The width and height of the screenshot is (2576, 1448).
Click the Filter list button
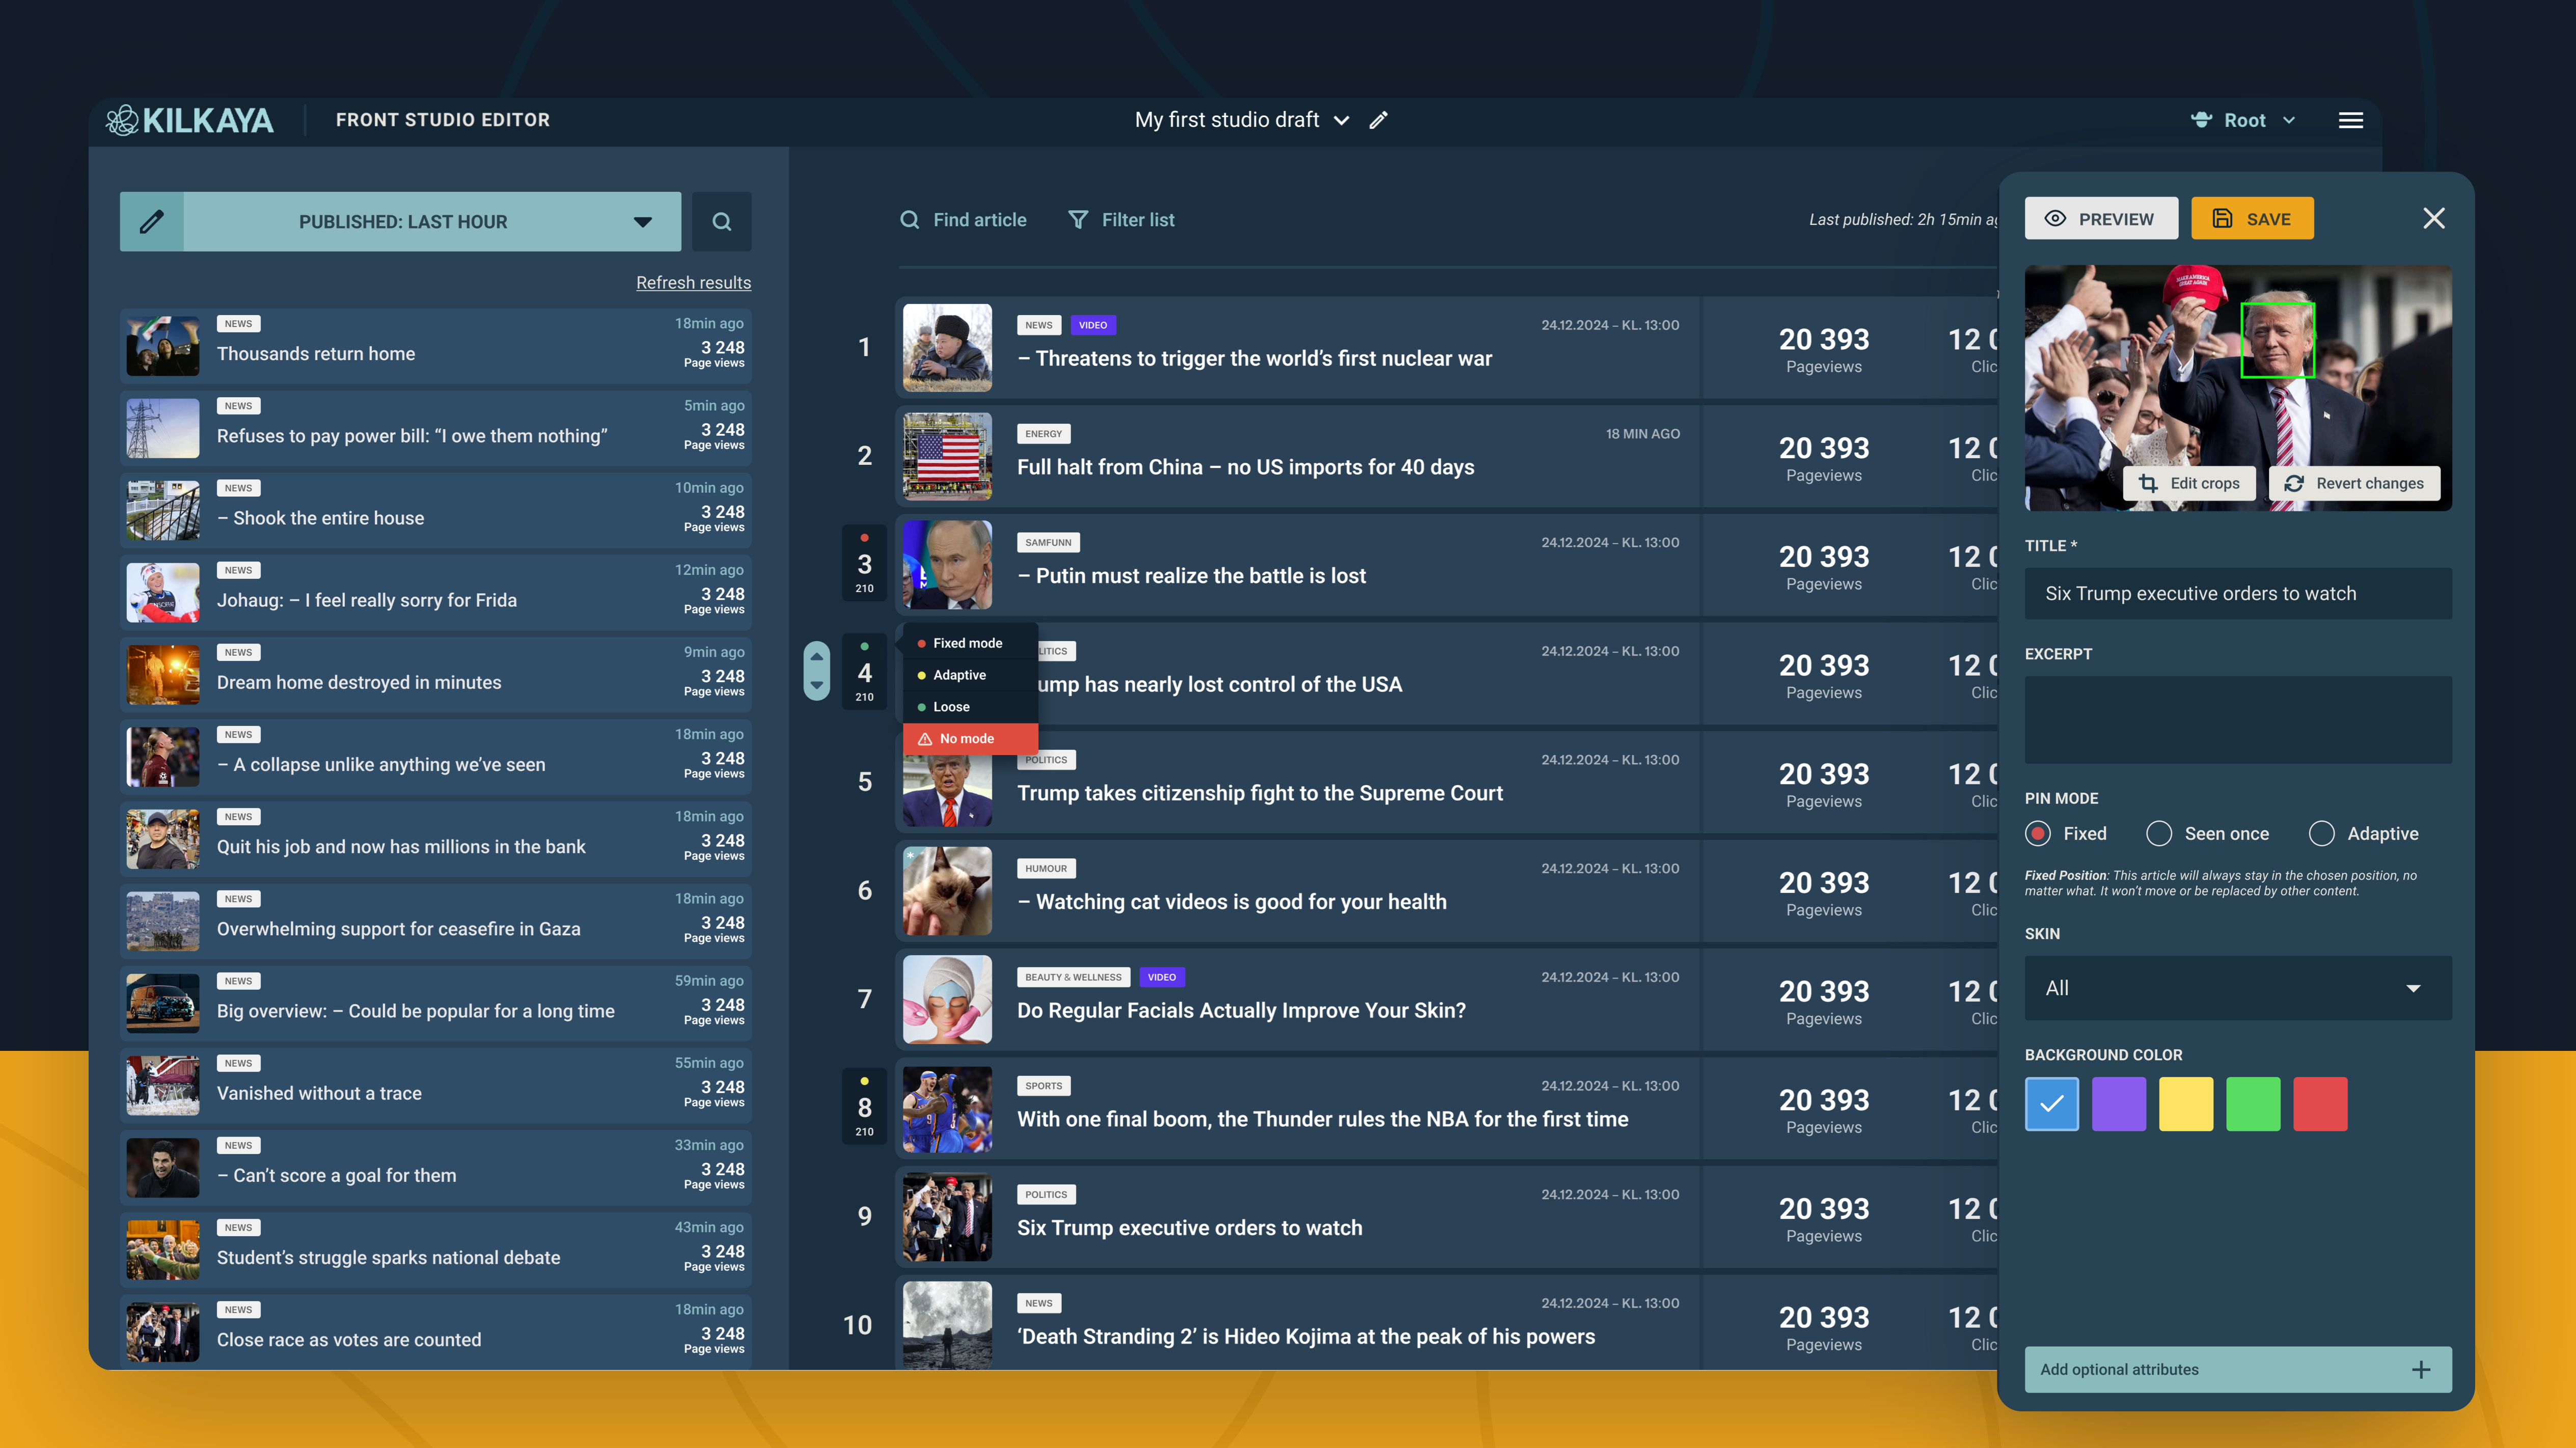click(x=1121, y=219)
